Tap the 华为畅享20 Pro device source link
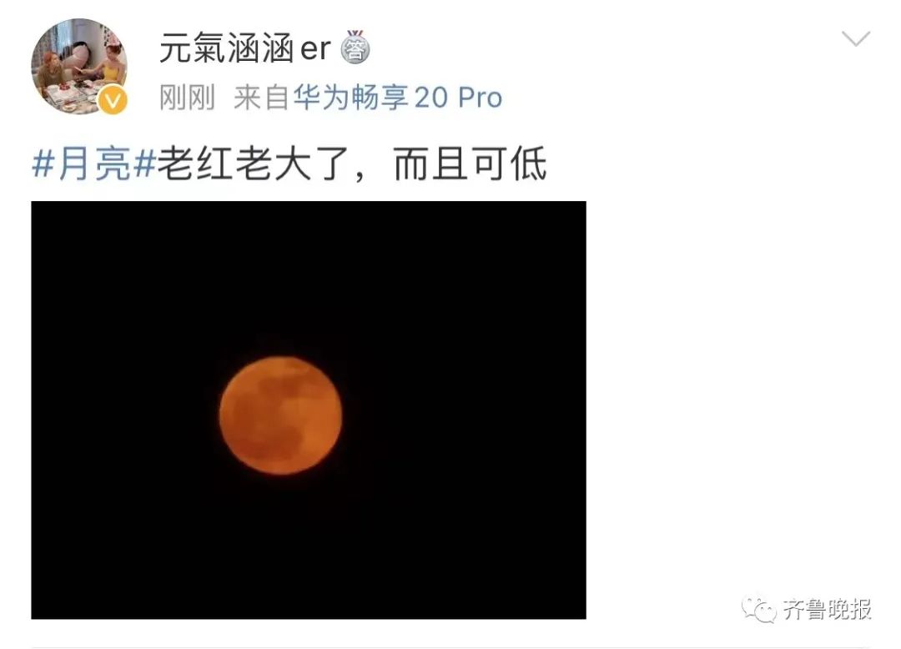Screen dimensions: 901x649 click(x=398, y=97)
